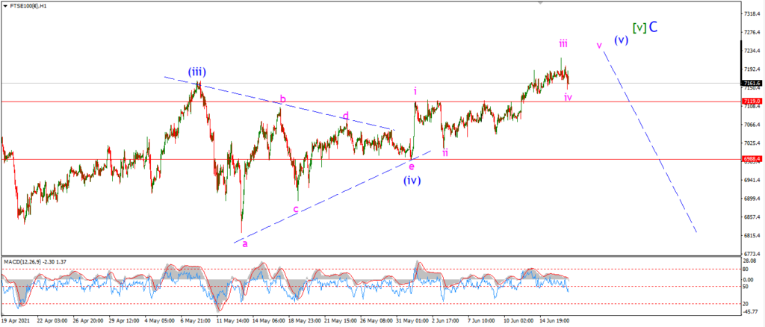Select the blue (iii) wave label

pyautogui.click(x=196, y=72)
